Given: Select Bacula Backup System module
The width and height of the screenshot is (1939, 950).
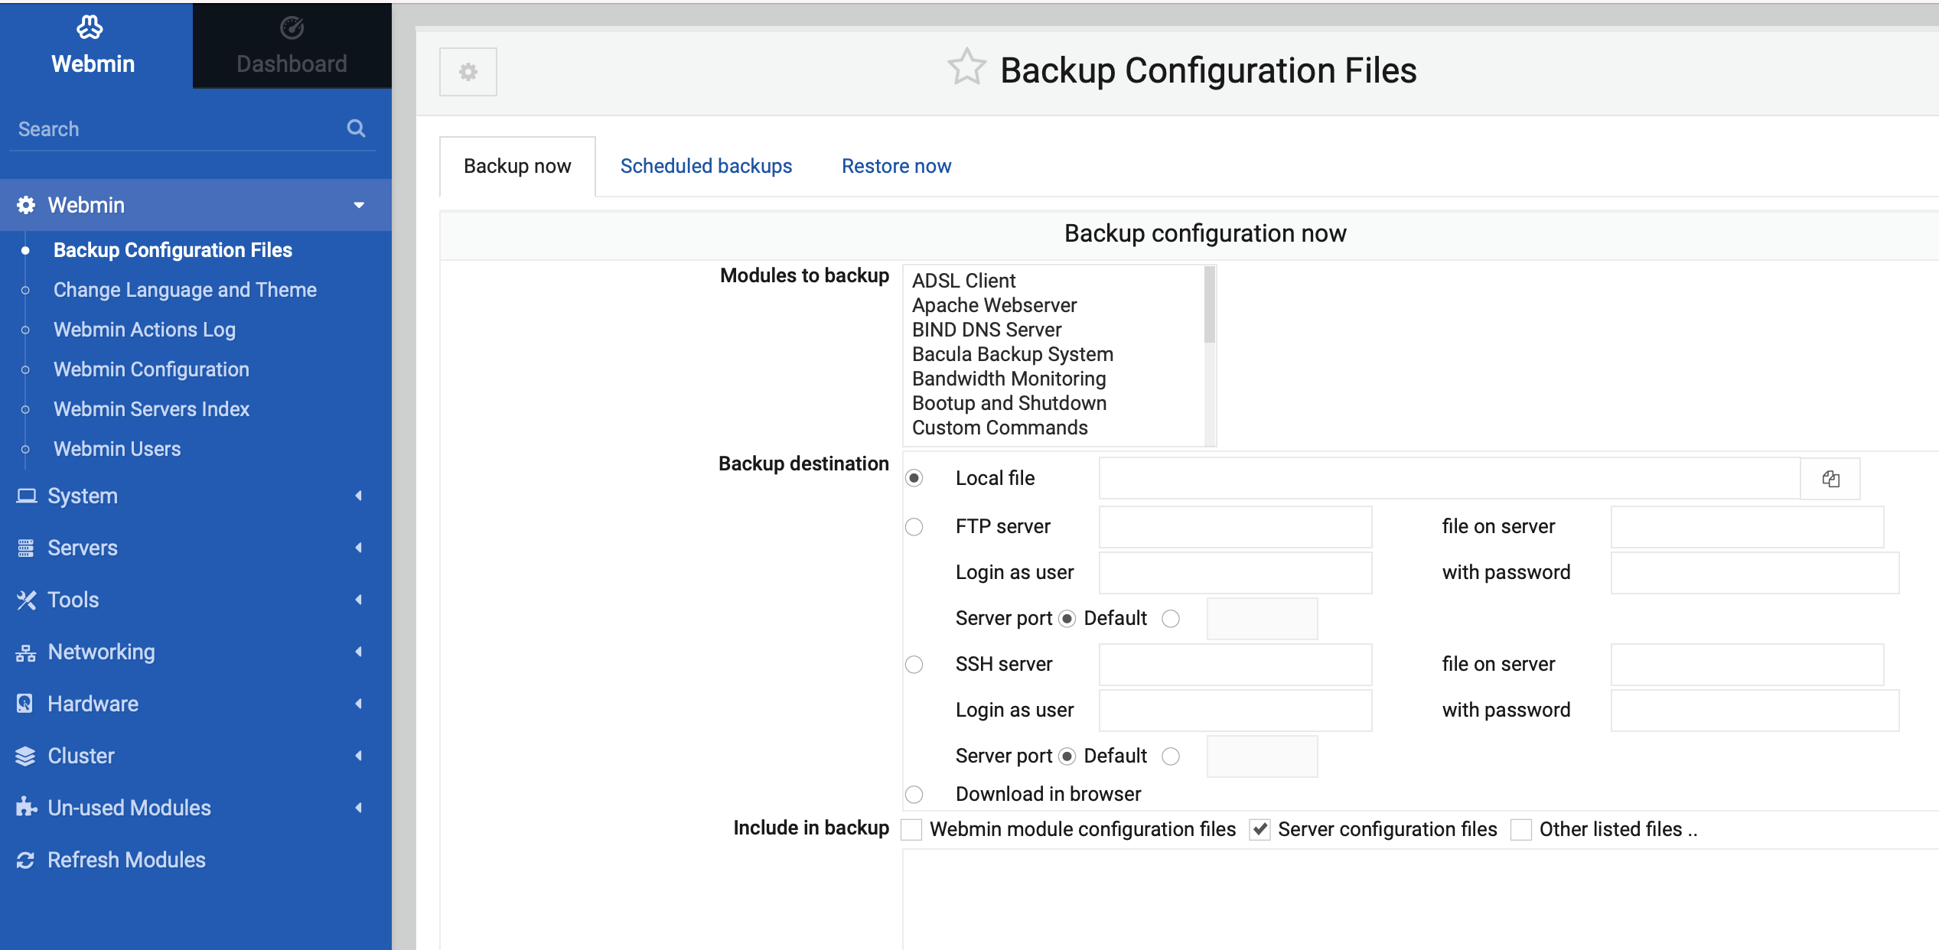Looking at the screenshot, I should click(1012, 354).
